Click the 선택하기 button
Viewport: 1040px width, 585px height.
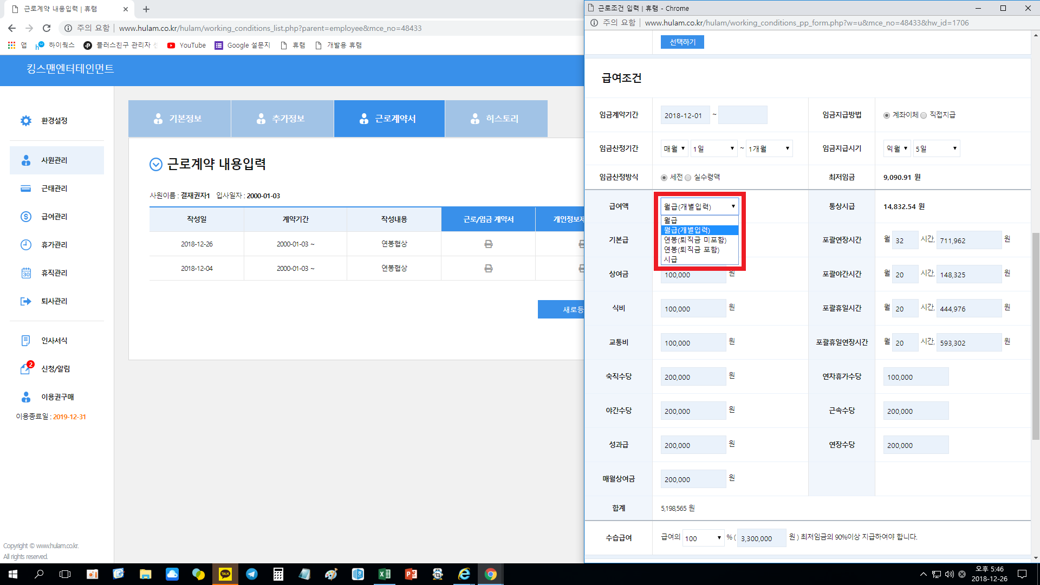pyautogui.click(x=682, y=42)
